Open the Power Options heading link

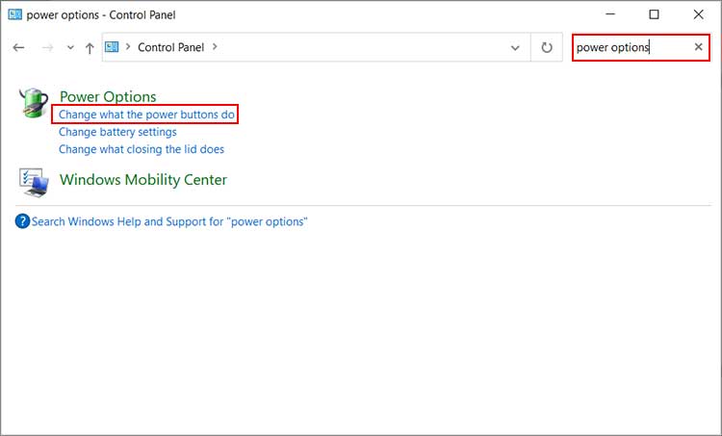(x=108, y=96)
